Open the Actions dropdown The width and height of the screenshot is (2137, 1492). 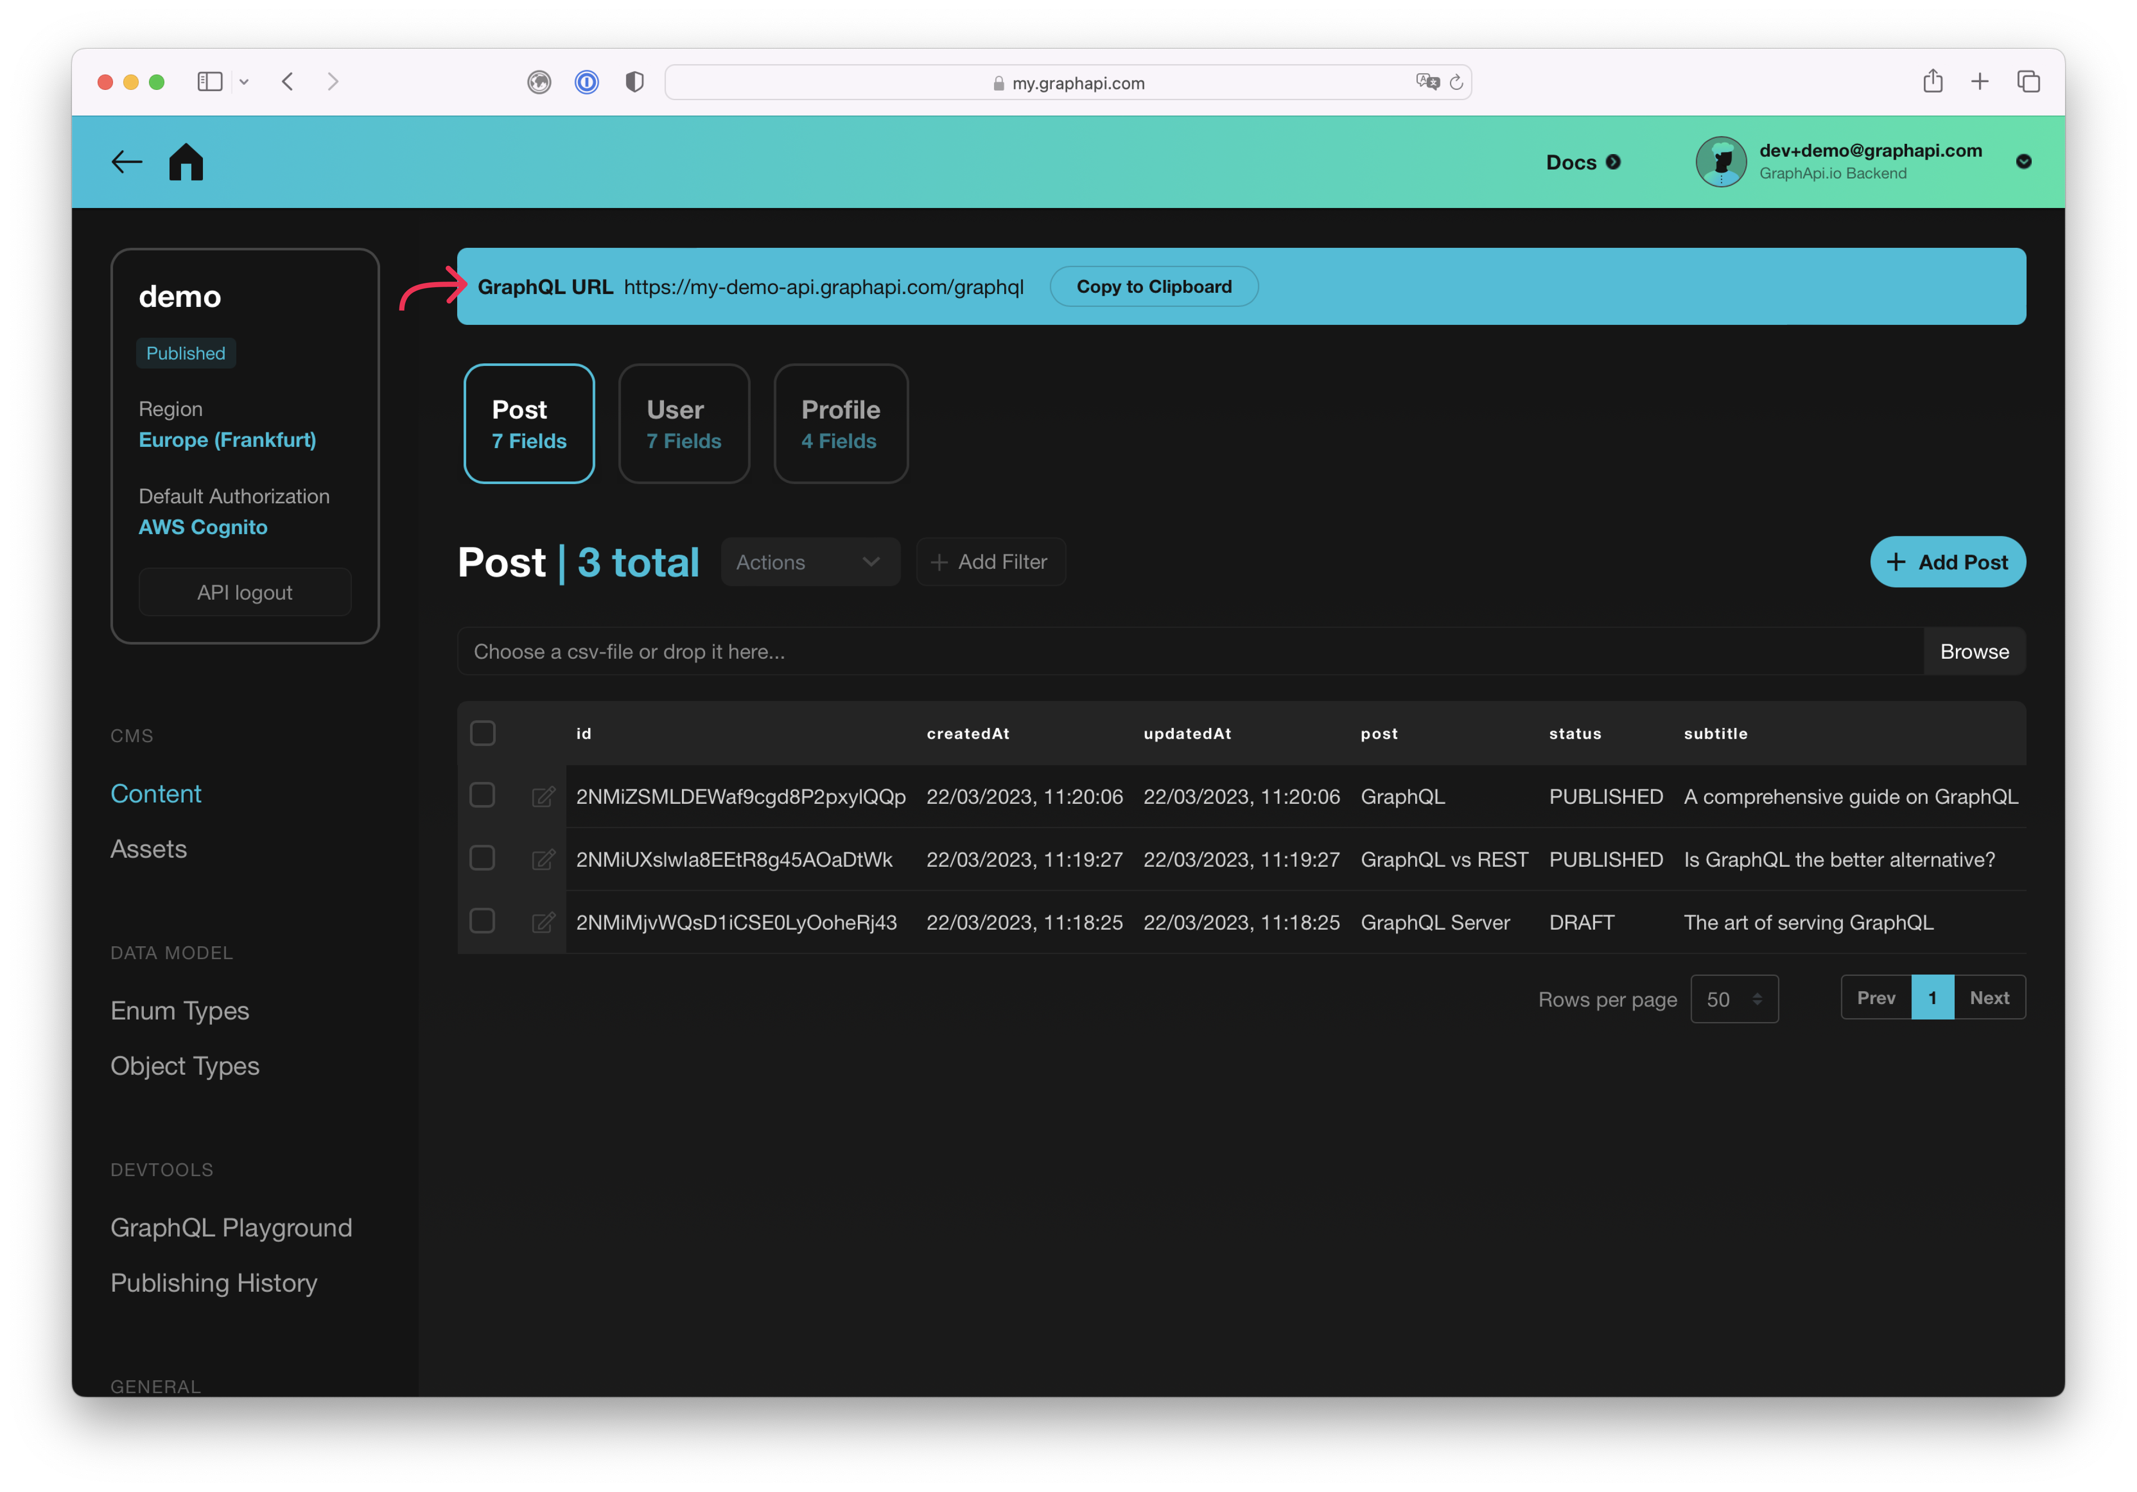810,562
